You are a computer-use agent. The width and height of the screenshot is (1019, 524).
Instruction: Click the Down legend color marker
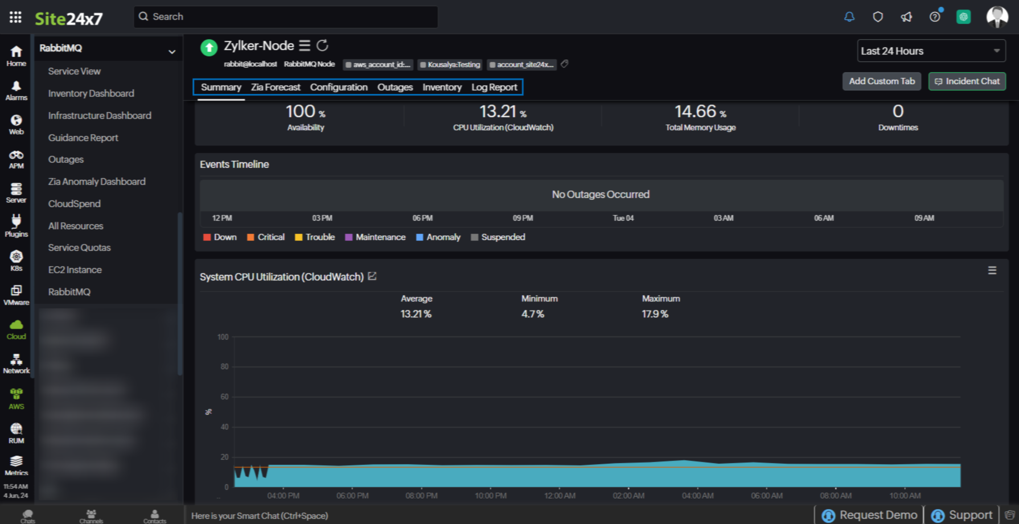(207, 237)
